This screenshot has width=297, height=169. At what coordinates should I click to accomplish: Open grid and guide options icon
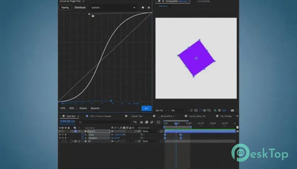click(209, 110)
